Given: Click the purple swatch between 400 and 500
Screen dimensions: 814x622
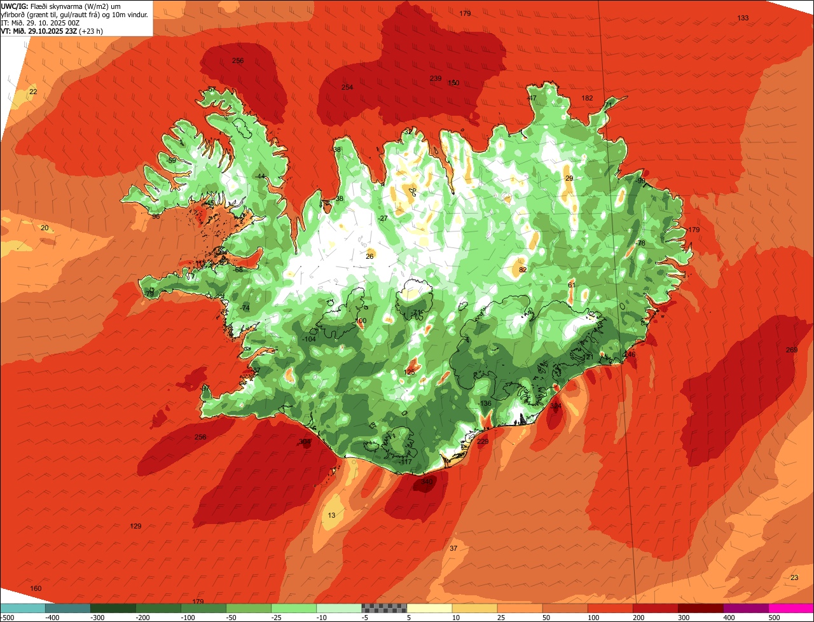Looking at the screenshot, I should pos(746,608).
